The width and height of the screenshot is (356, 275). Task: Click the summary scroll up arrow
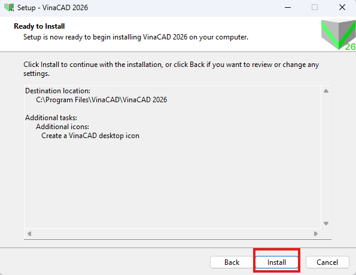(x=326, y=91)
